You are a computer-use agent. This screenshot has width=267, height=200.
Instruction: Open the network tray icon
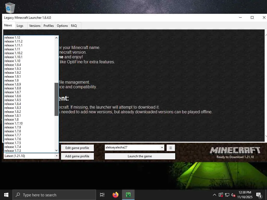click(227, 195)
